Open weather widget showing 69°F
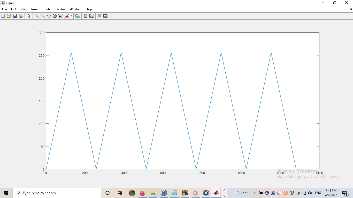The image size is (353, 198). click(x=241, y=193)
